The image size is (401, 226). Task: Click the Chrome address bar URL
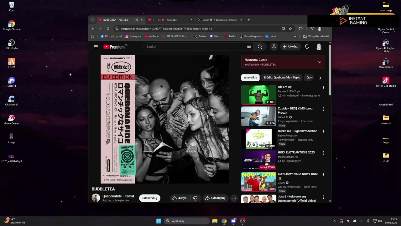pos(167,29)
